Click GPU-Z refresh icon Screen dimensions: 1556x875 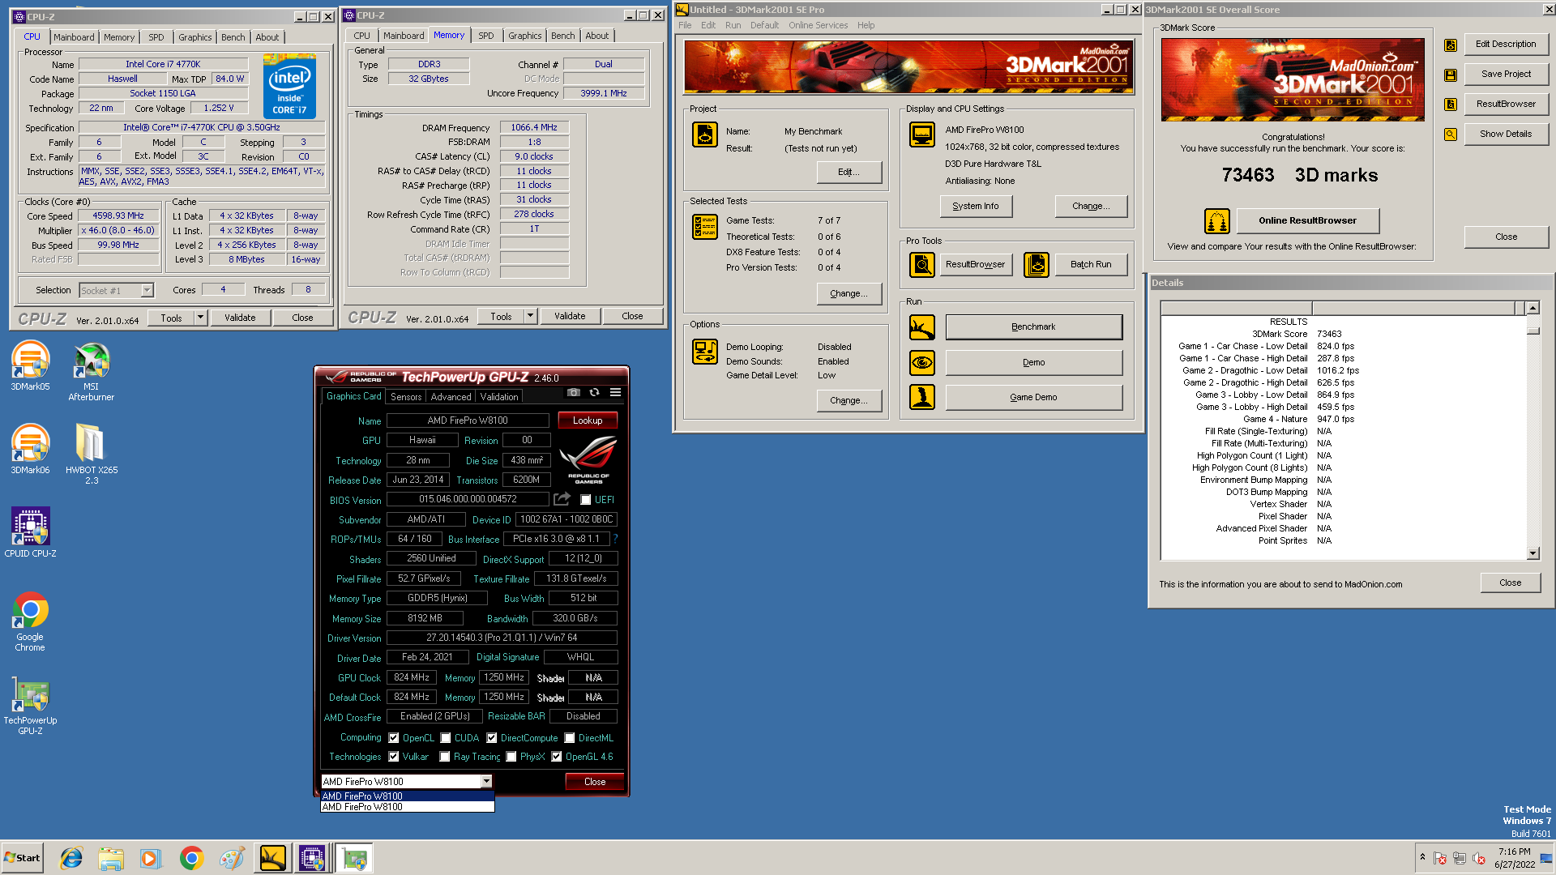(594, 392)
